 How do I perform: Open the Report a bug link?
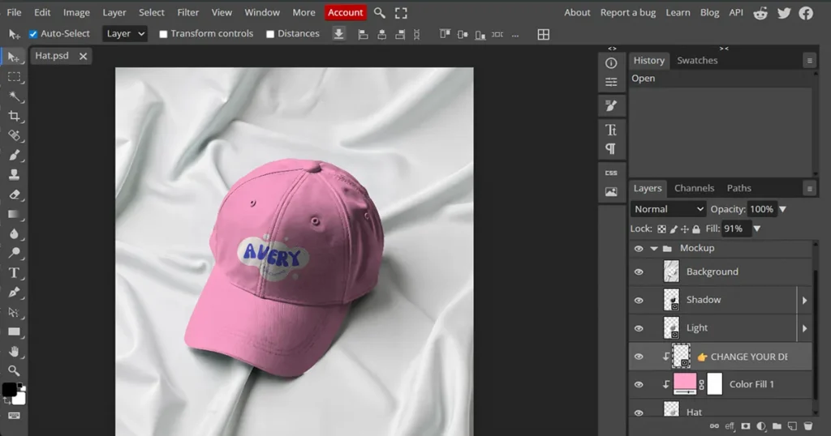[628, 13]
